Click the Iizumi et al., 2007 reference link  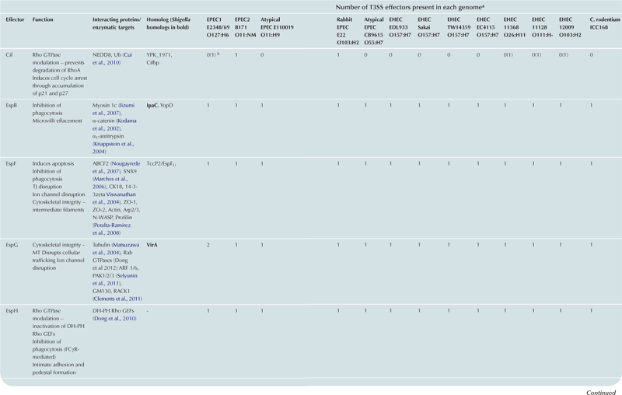128,103
